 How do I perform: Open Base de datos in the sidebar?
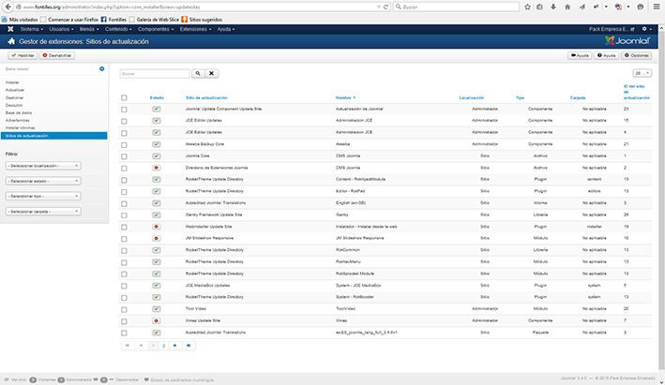[19, 113]
